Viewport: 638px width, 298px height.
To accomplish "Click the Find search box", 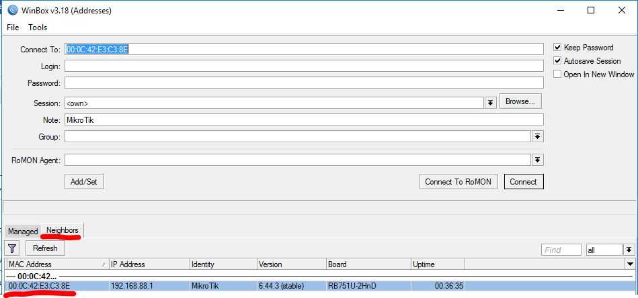I will (561, 250).
